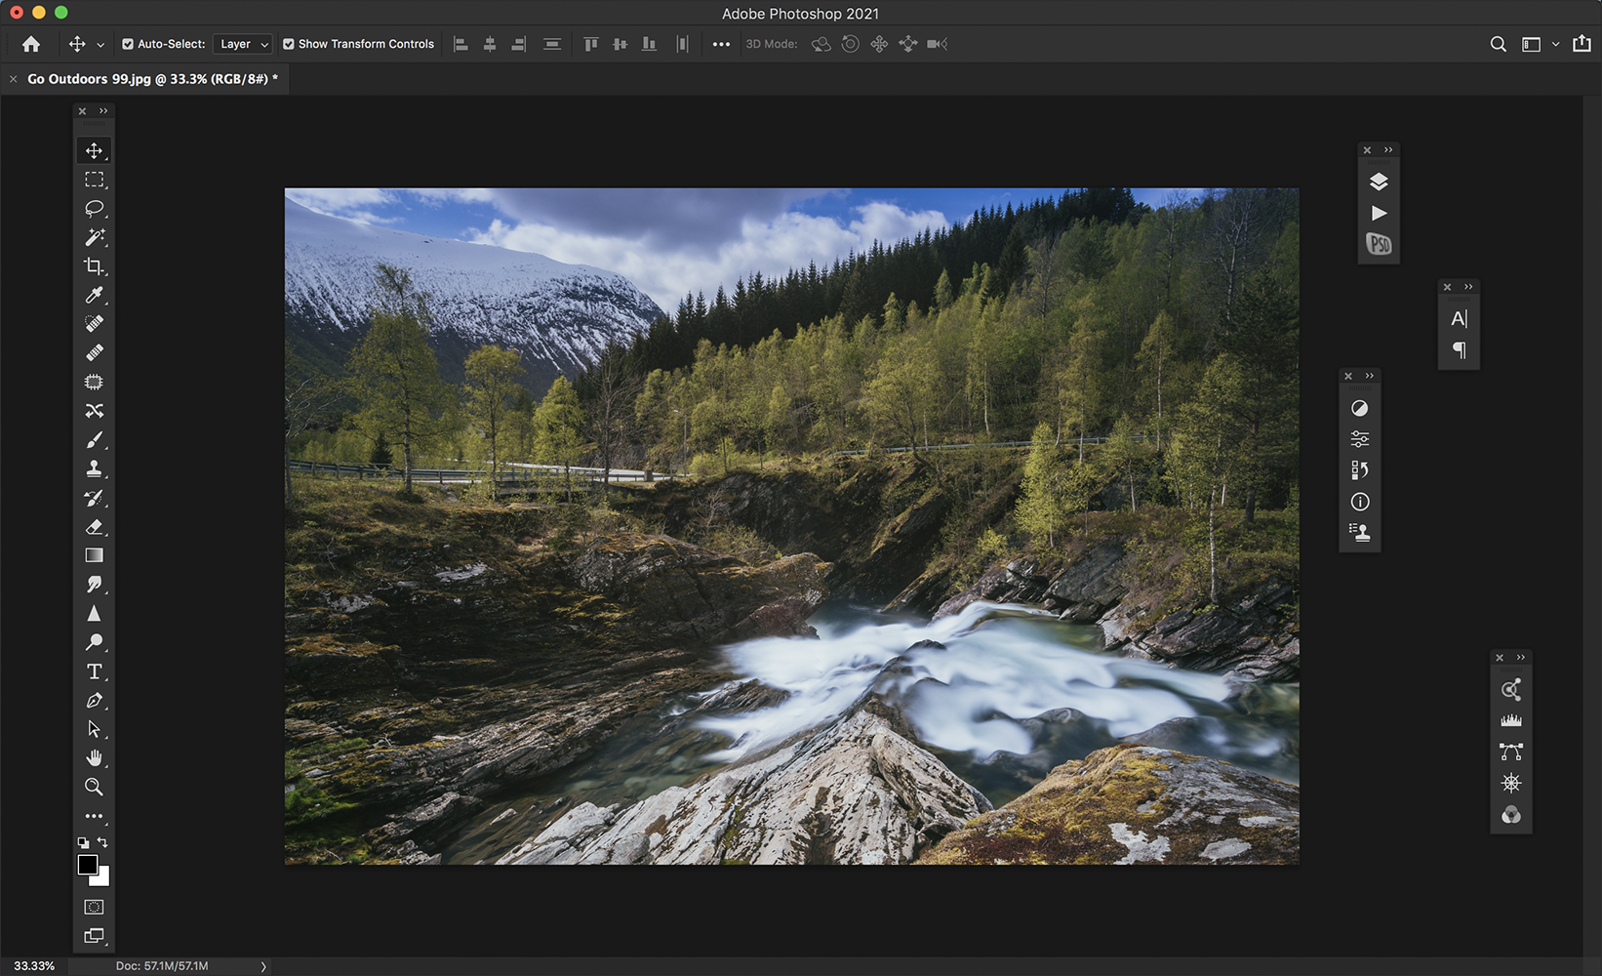Open the Share document button
This screenshot has width=1602, height=976.
(x=1582, y=44)
